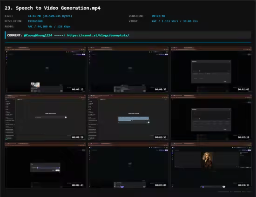256x197 pixels.
Task: Click the resolution value '1920x1080'
Action: pyautogui.click(x=35, y=21)
